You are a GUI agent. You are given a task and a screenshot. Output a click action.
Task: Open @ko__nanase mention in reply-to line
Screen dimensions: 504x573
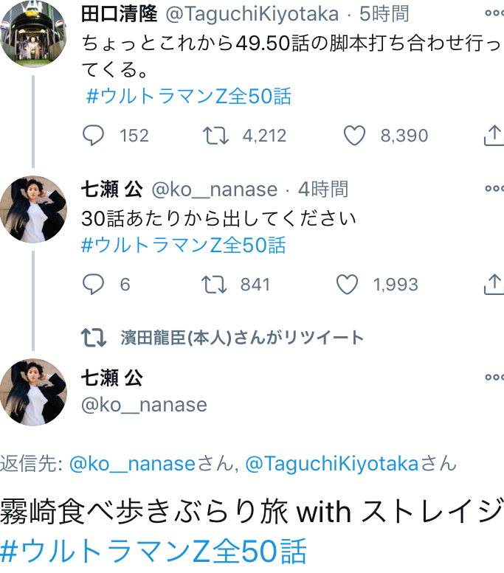132,464
